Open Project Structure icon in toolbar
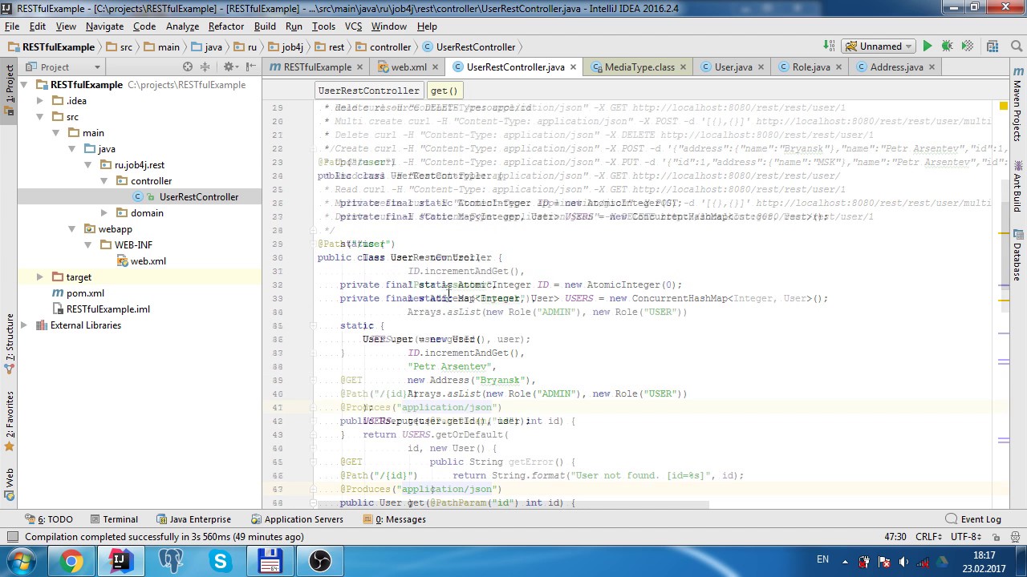The width and height of the screenshot is (1027, 577). coord(994,46)
